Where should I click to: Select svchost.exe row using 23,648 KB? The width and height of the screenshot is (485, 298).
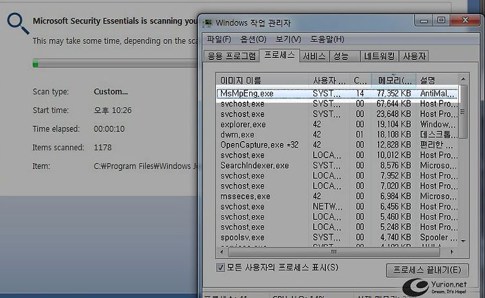click(x=337, y=114)
